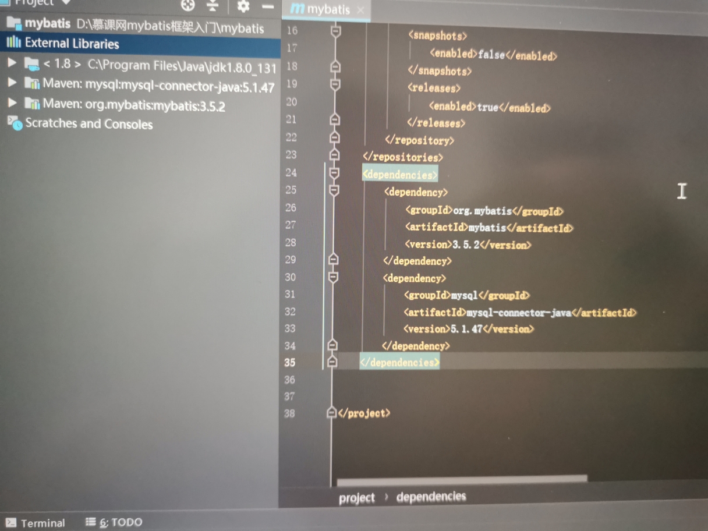Click artifactId mysql-connector-java text

coord(520,313)
